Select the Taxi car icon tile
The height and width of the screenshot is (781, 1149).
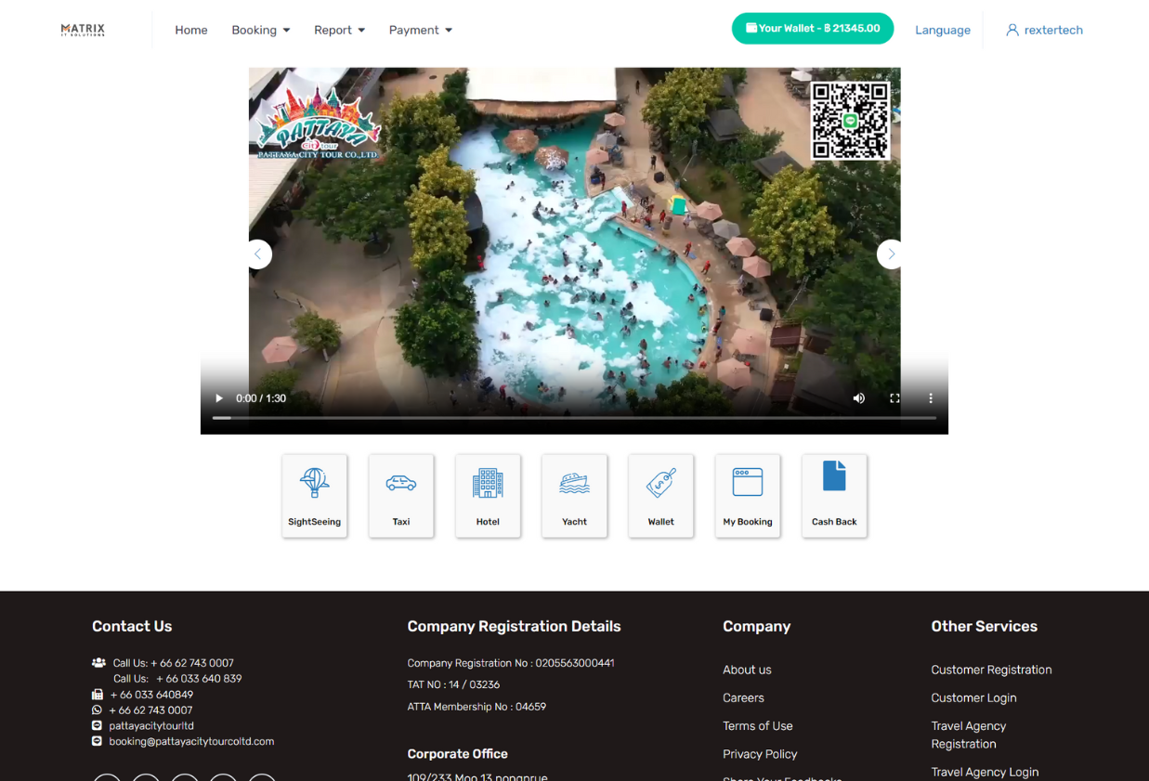click(401, 495)
